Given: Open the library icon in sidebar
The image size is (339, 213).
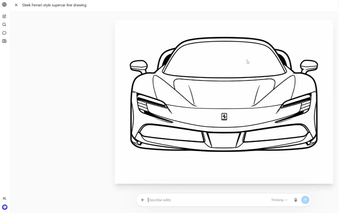Looking at the screenshot, I should pyautogui.click(x=4, y=41).
